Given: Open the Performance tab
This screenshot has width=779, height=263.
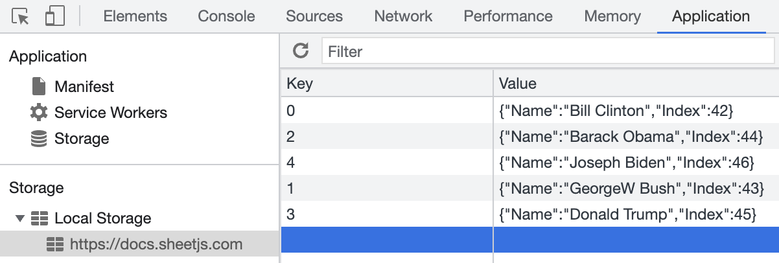Looking at the screenshot, I should point(508,17).
